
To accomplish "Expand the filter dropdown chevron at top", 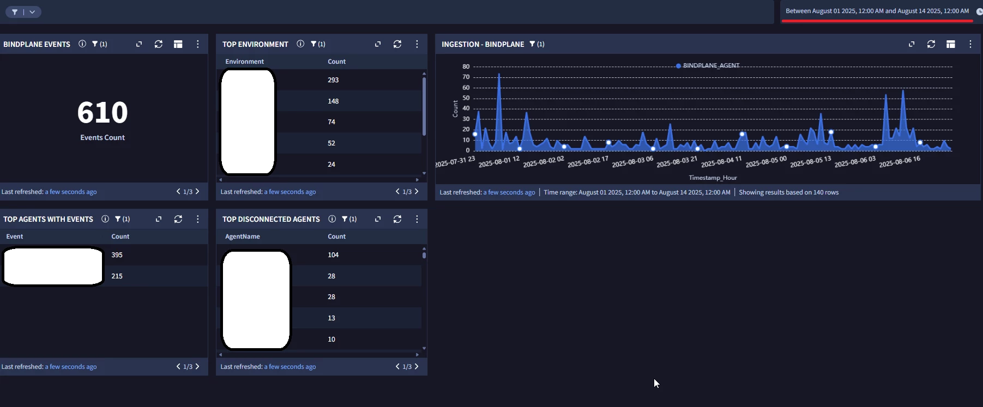I will pyautogui.click(x=32, y=12).
